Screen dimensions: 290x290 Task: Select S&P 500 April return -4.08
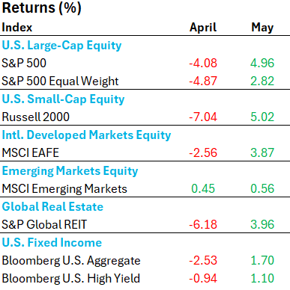pos(203,63)
